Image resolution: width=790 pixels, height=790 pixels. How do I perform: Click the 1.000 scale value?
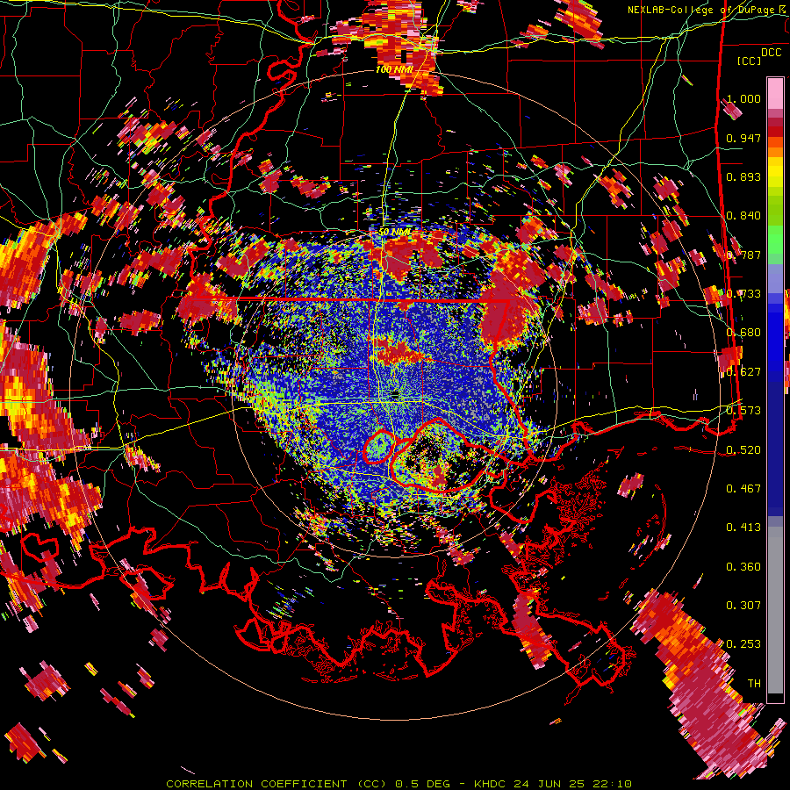coord(743,98)
